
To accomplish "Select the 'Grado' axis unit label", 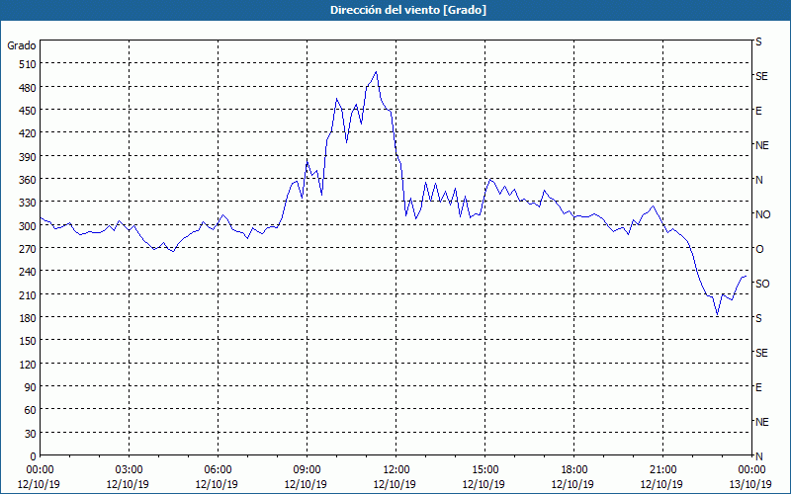I will pyautogui.click(x=22, y=45).
